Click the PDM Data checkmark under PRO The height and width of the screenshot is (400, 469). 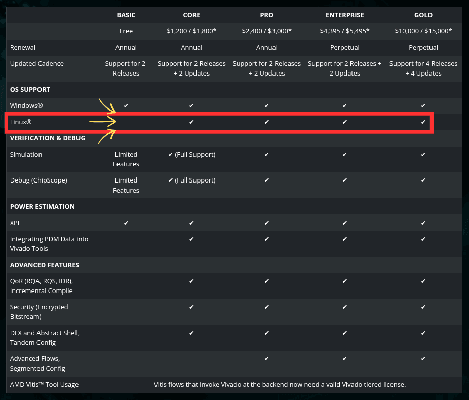point(266,239)
